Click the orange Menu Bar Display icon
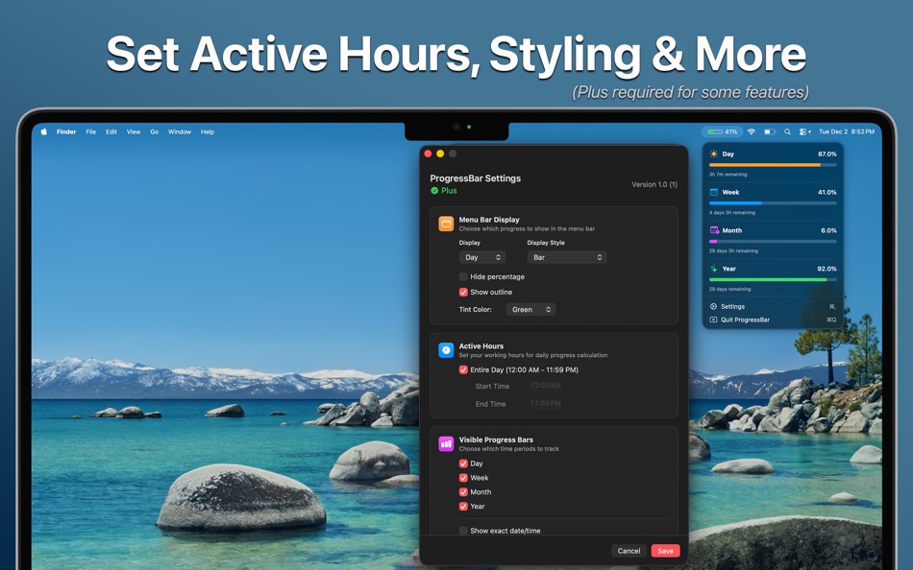This screenshot has width=913, height=570. (445, 223)
